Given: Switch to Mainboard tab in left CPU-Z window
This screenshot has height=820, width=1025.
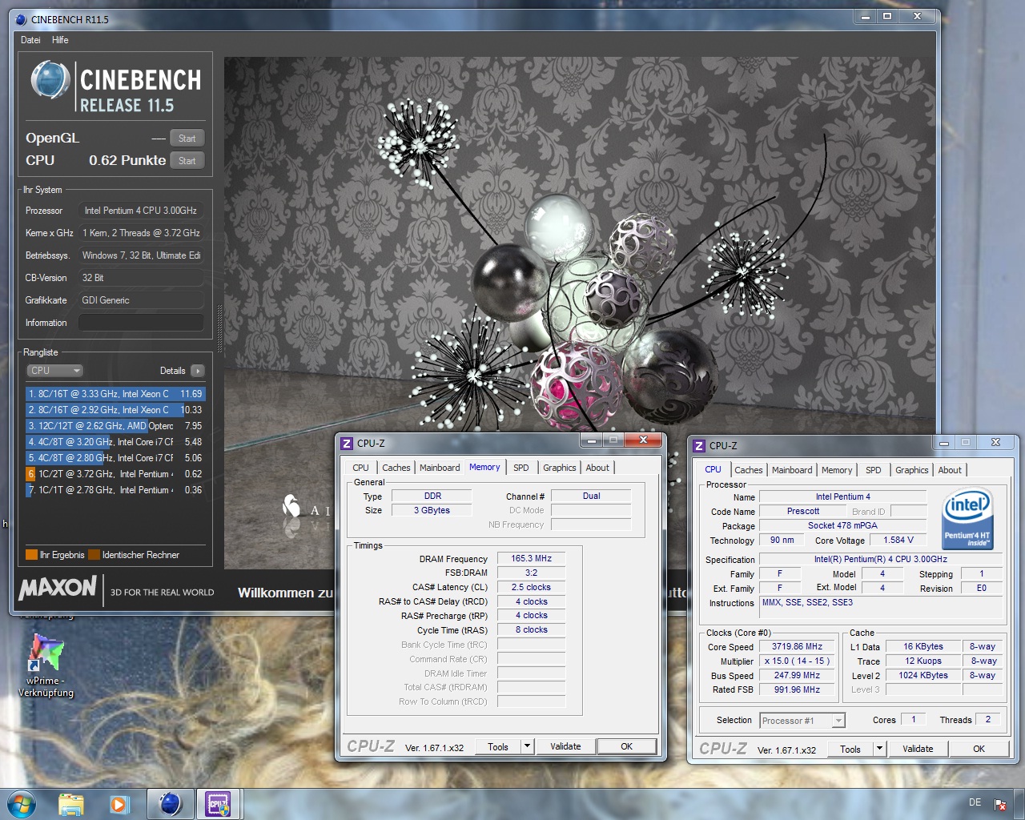Looking at the screenshot, I should [x=440, y=468].
